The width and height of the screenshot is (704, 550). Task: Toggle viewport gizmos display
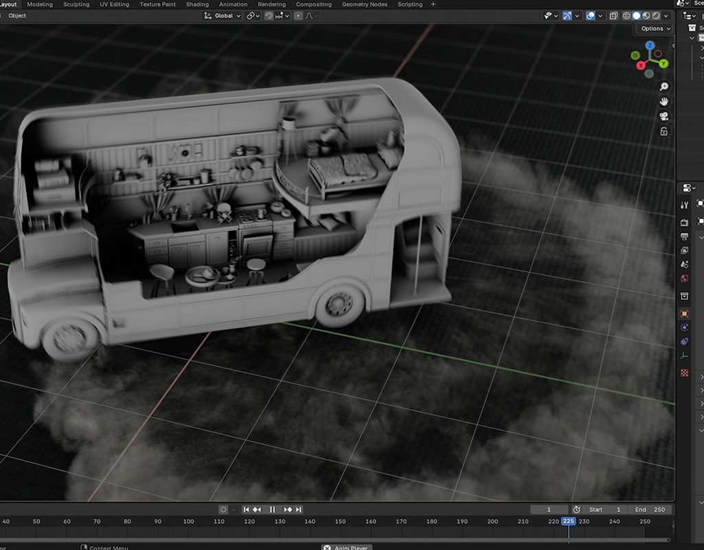[x=567, y=16]
